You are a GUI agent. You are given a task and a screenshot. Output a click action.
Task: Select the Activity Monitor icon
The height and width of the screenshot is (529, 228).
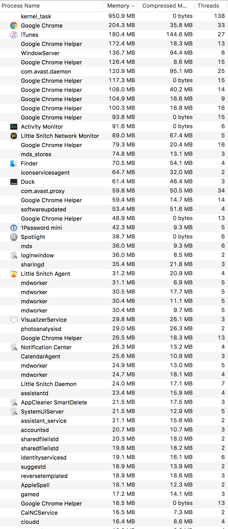pyautogui.click(x=14, y=127)
